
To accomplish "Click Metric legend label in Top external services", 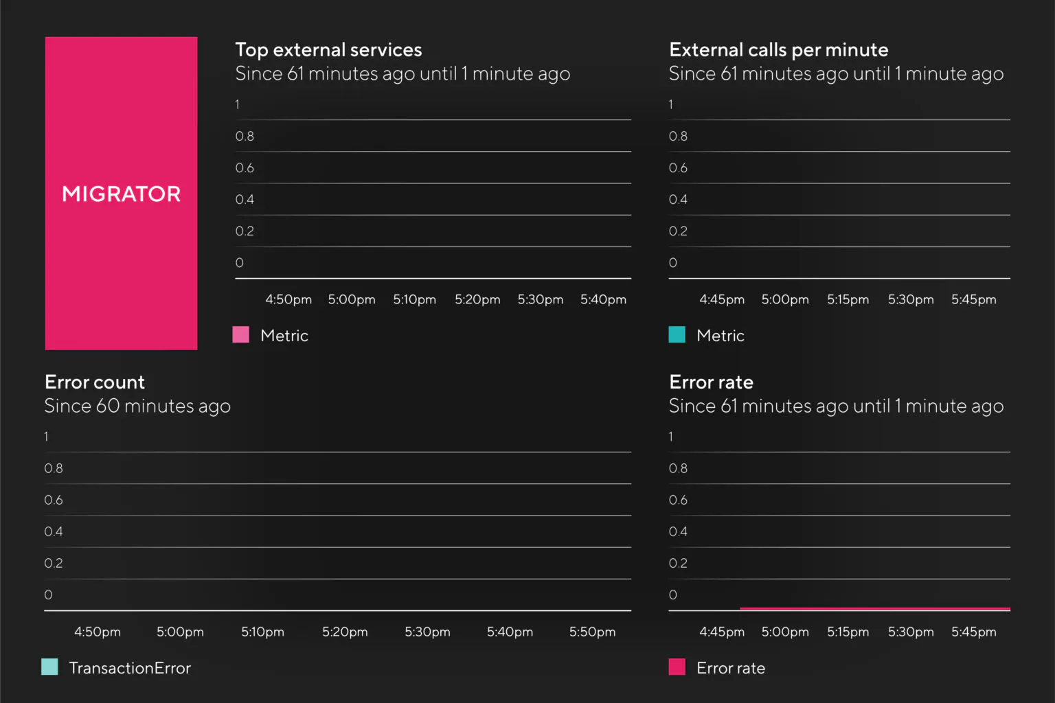I will [284, 336].
